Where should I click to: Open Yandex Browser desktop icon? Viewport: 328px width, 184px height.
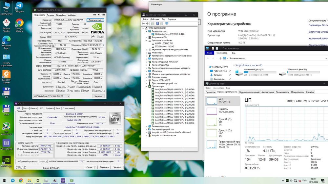tap(6, 25)
